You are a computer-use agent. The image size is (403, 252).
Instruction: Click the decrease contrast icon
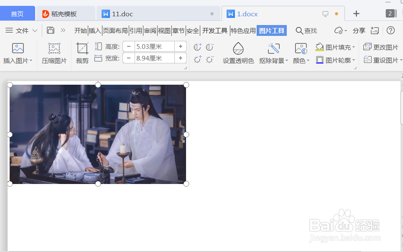210,47
